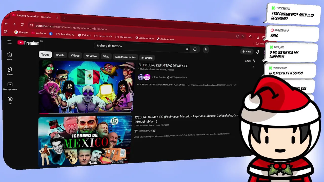Select the Todos filter chip
The height and width of the screenshot is (182, 324).
[x=45, y=55]
